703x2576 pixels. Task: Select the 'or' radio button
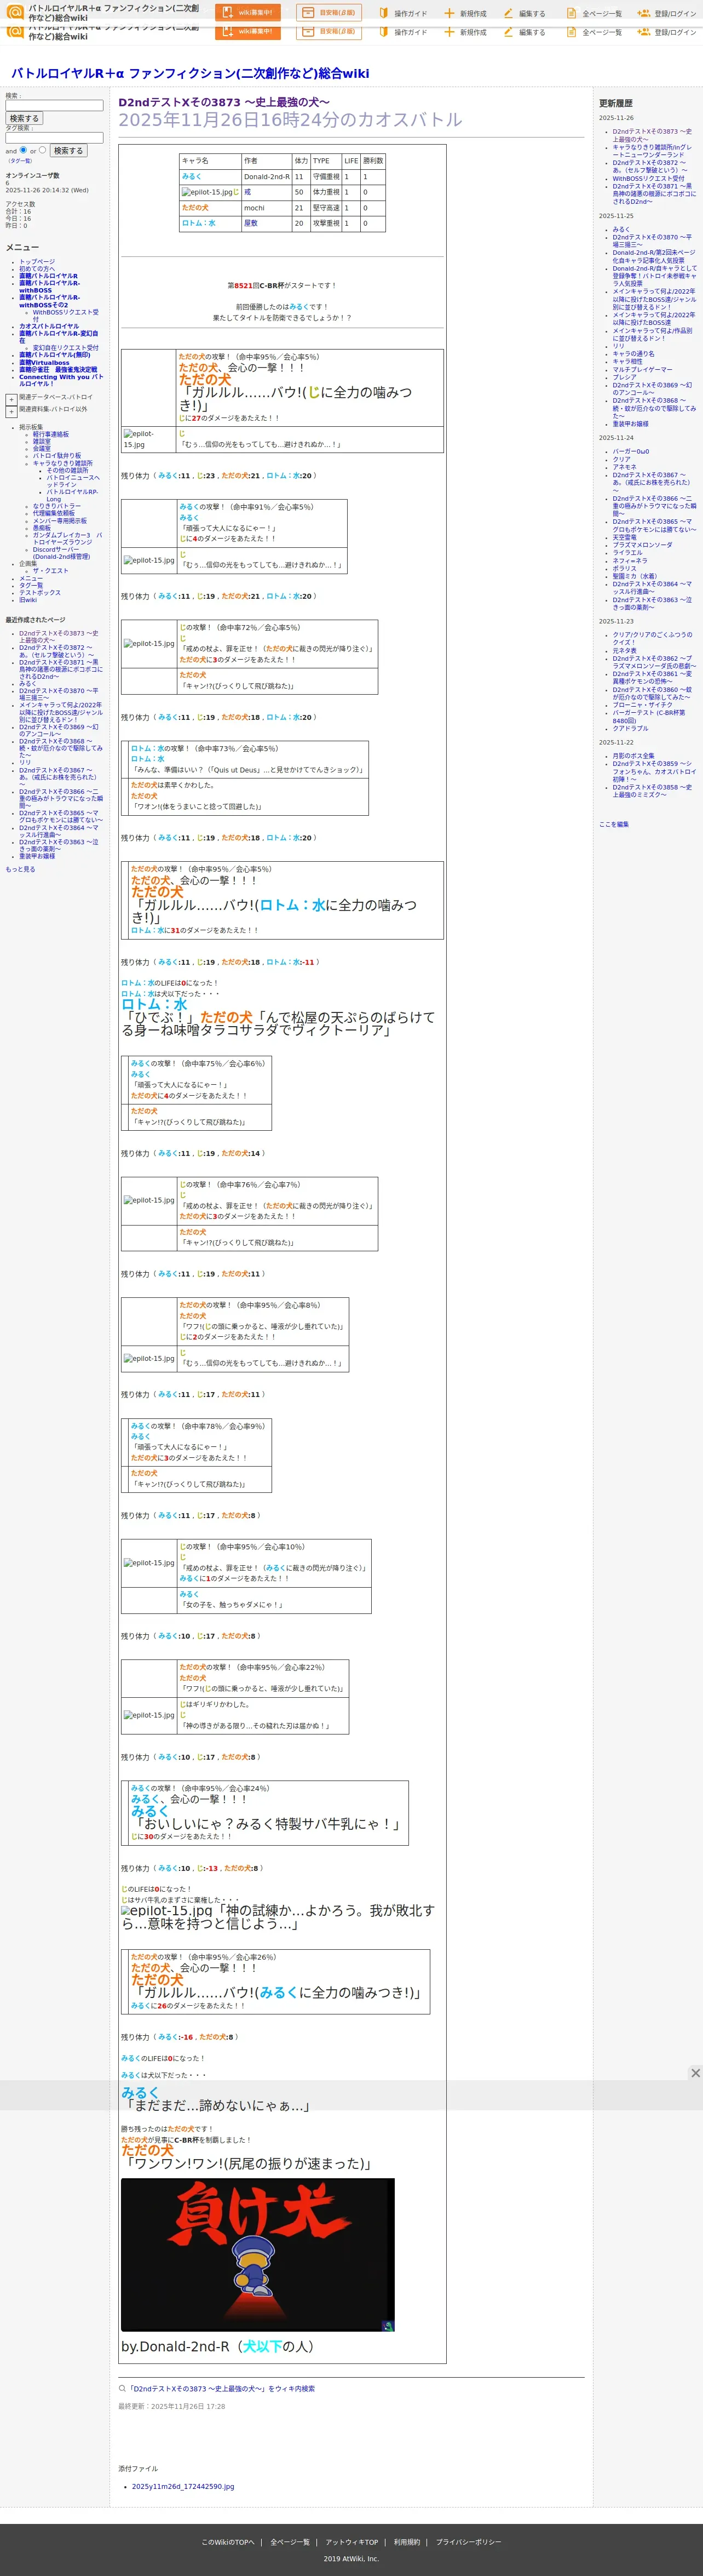(x=42, y=150)
